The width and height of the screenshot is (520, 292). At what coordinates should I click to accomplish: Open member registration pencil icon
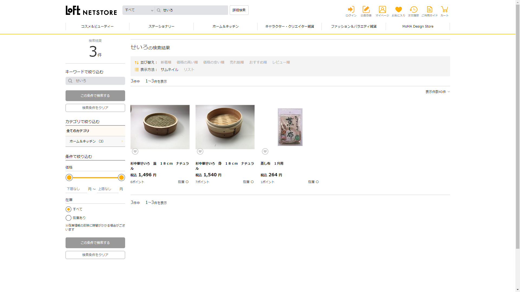366,10
